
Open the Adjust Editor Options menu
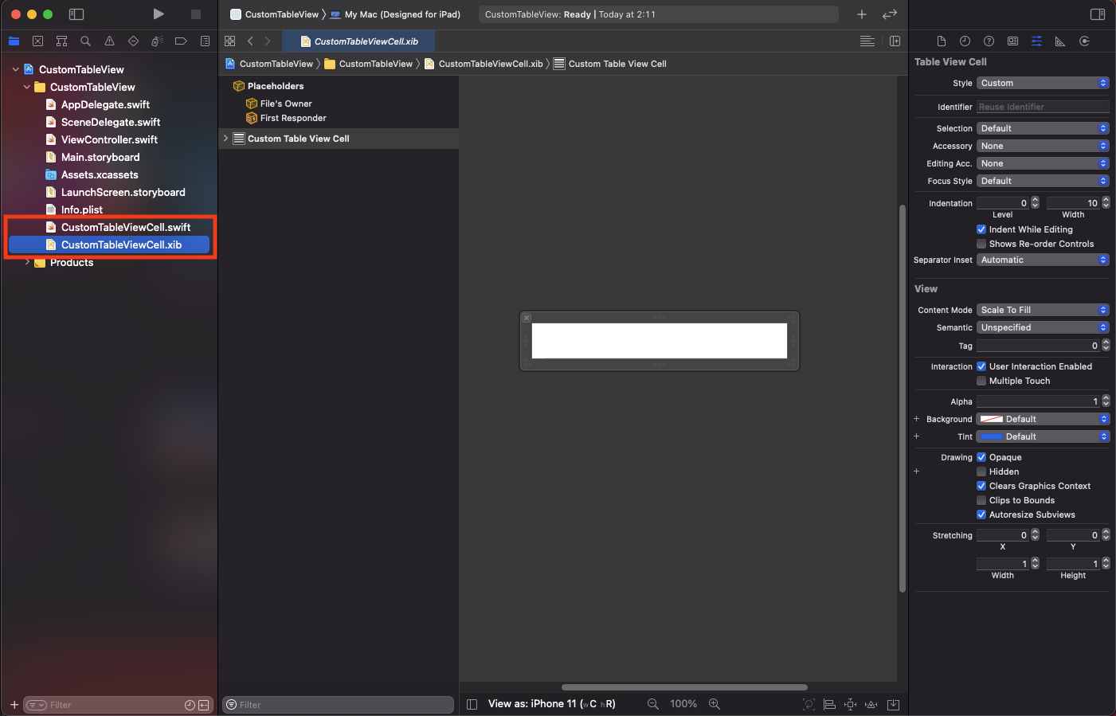pos(867,41)
